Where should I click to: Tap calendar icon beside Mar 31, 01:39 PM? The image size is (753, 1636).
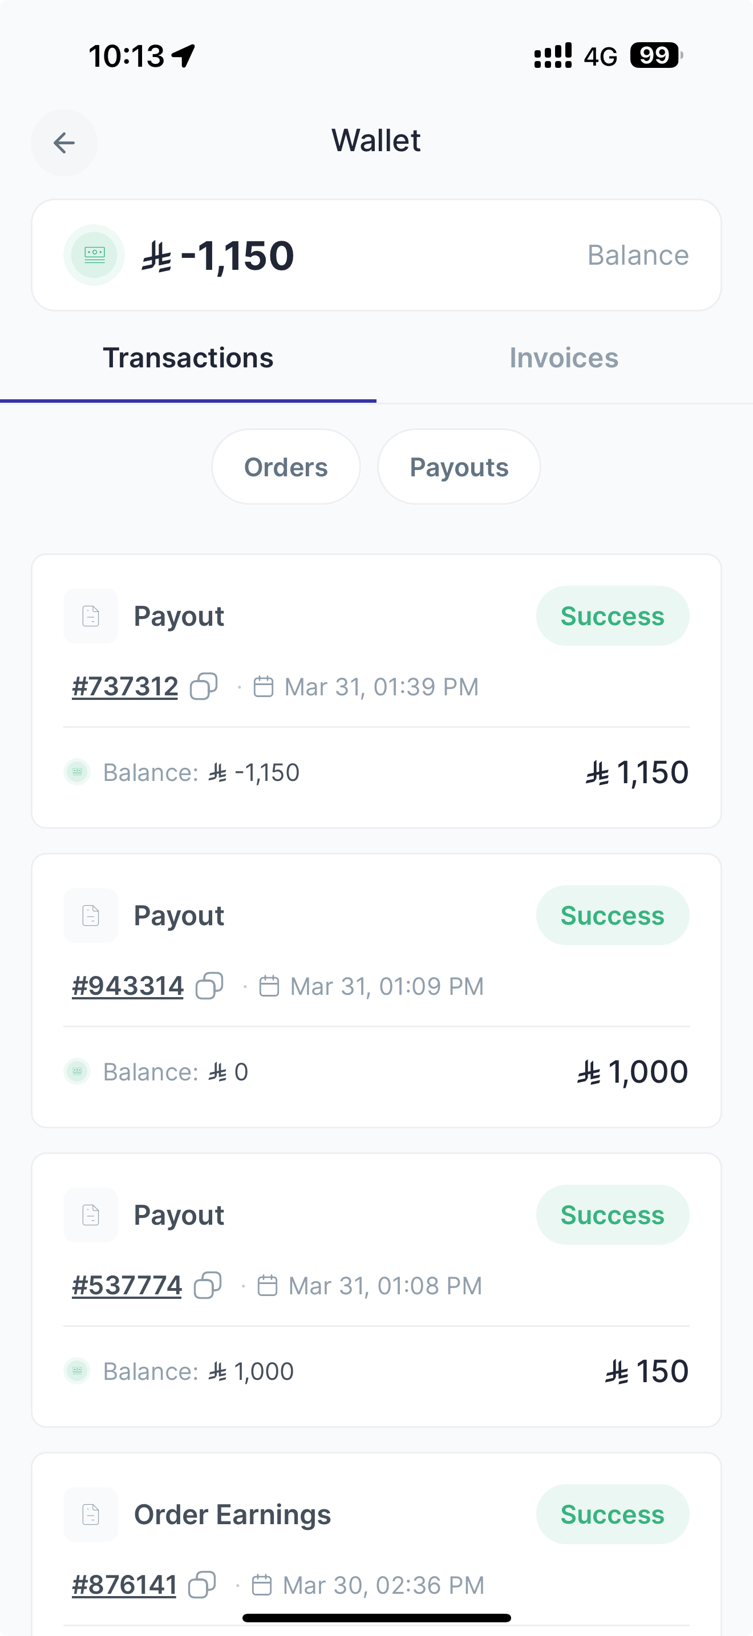tap(264, 687)
